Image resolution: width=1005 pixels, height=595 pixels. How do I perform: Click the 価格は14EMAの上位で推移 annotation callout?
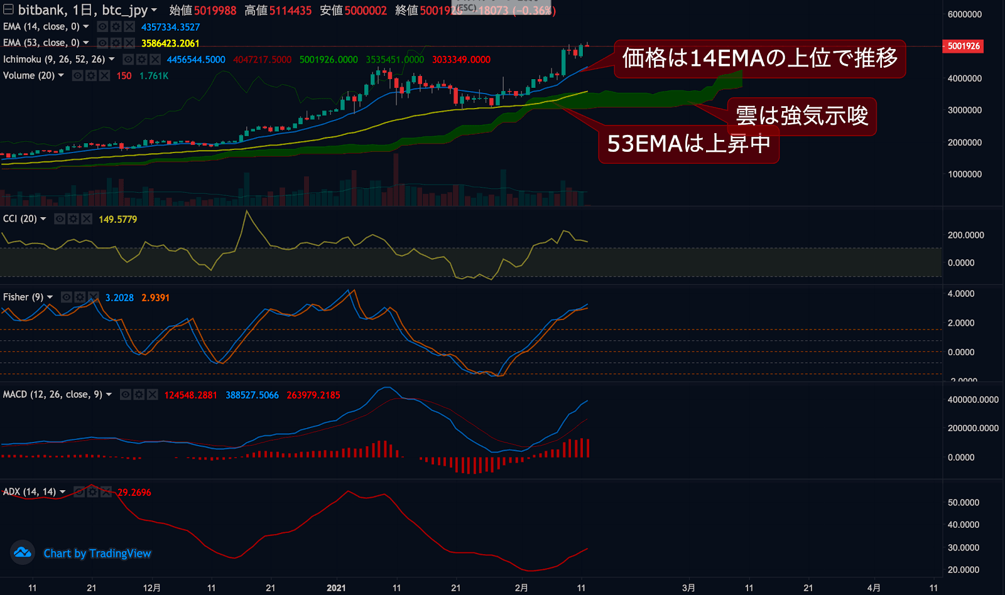[759, 58]
